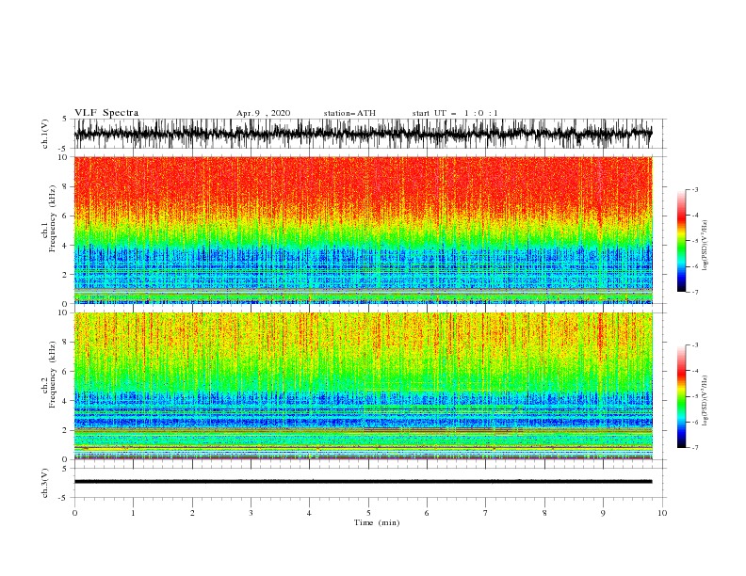
Task: Click the time axis tick label "10"
Action: [x=662, y=513]
